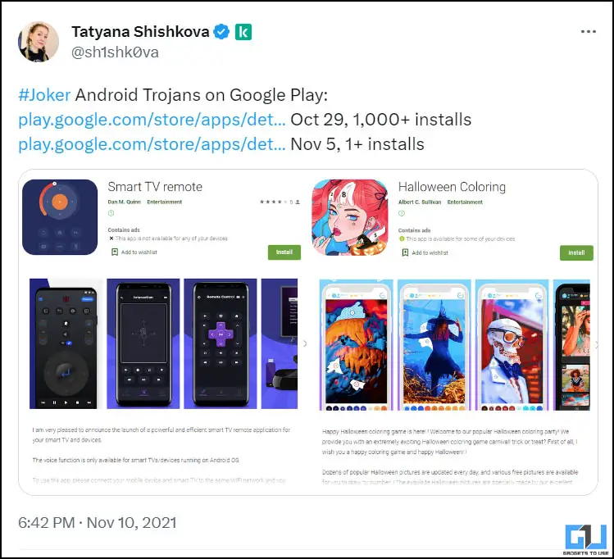The image size is (614, 559).
Task: Click the Install button for Smart TV remote
Action: [x=284, y=252]
